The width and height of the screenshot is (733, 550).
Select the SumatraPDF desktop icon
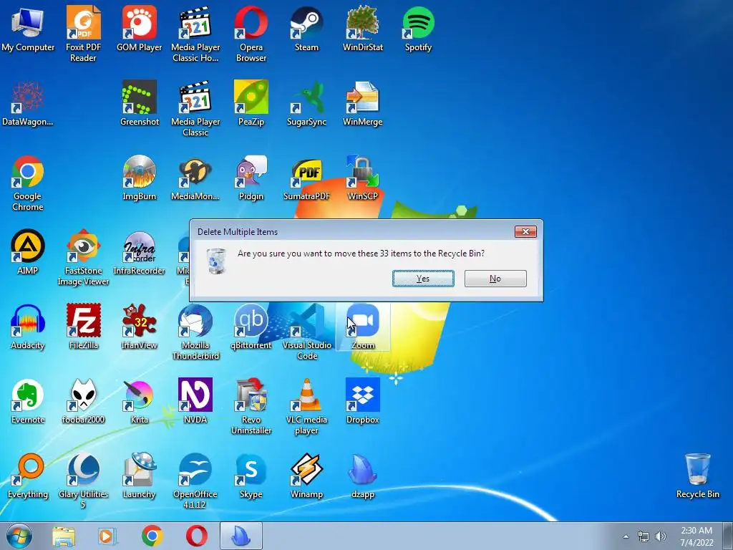point(306,178)
